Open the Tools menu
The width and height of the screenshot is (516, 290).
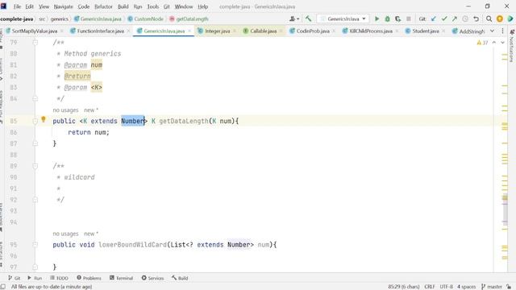pos(152,6)
